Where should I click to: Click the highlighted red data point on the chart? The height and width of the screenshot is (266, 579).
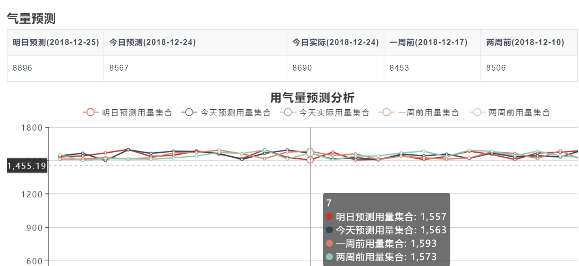point(310,160)
